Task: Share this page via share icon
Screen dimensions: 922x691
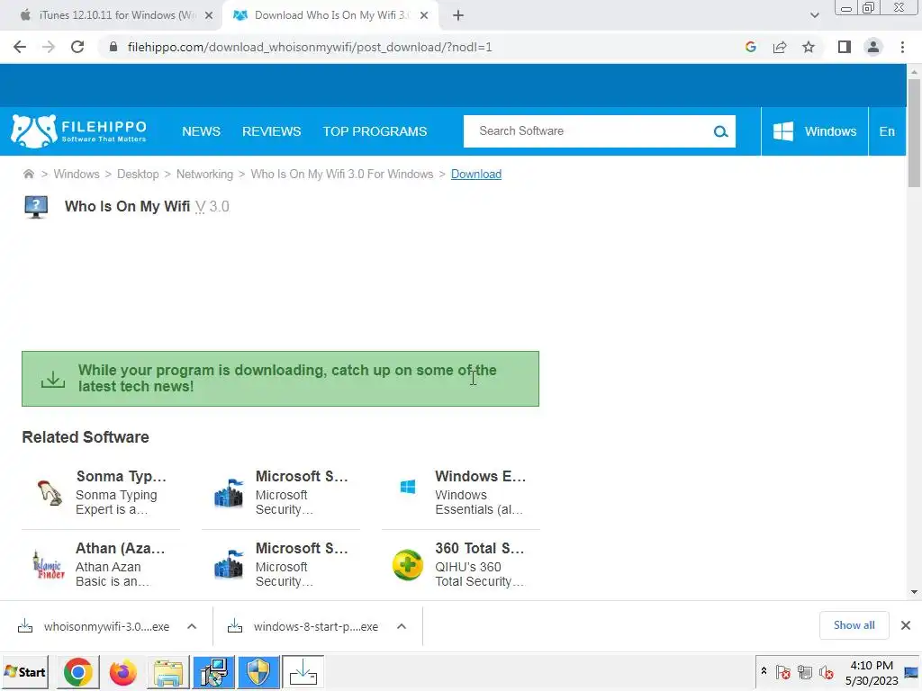Action: (780, 47)
